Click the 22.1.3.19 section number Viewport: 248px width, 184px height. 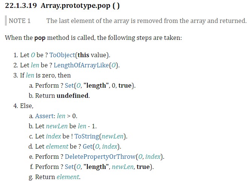click(21, 6)
